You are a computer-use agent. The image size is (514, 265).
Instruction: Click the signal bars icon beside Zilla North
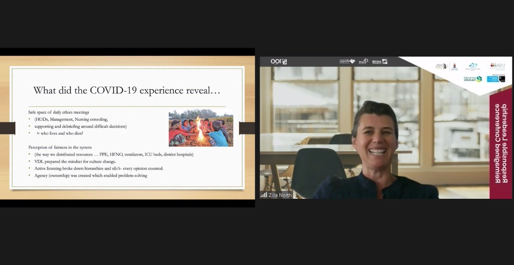[x=264, y=195]
